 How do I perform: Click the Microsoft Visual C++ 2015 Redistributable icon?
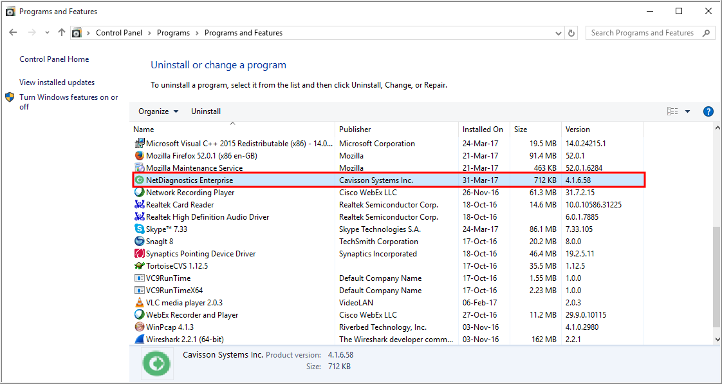tap(139, 144)
